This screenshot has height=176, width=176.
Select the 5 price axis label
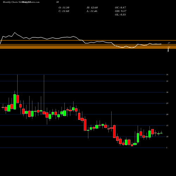pos(167,147)
